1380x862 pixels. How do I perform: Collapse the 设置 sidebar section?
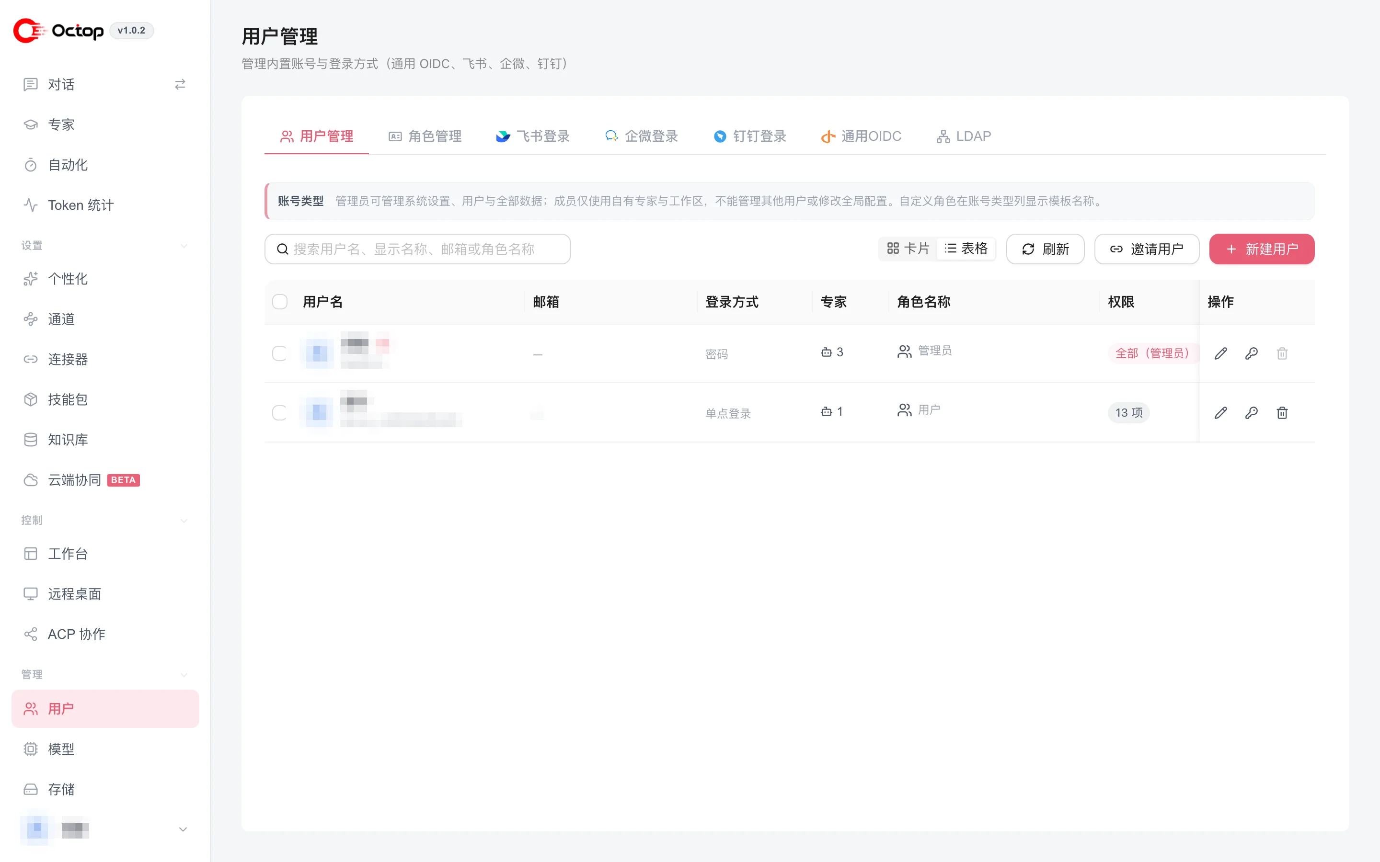click(184, 246)
